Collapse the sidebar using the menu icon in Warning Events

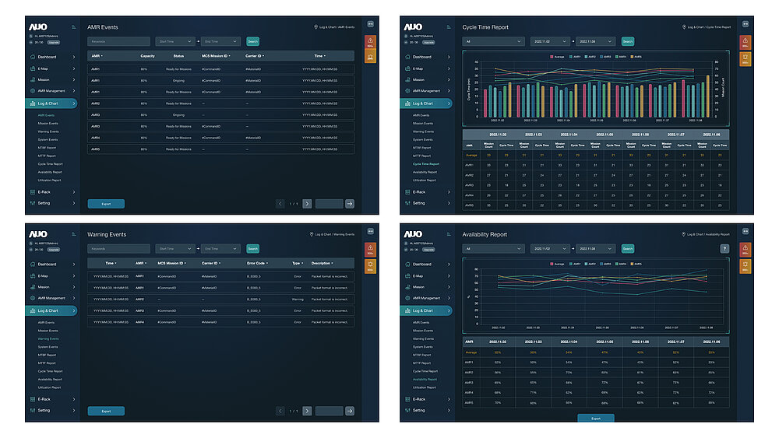click(74, 234)
